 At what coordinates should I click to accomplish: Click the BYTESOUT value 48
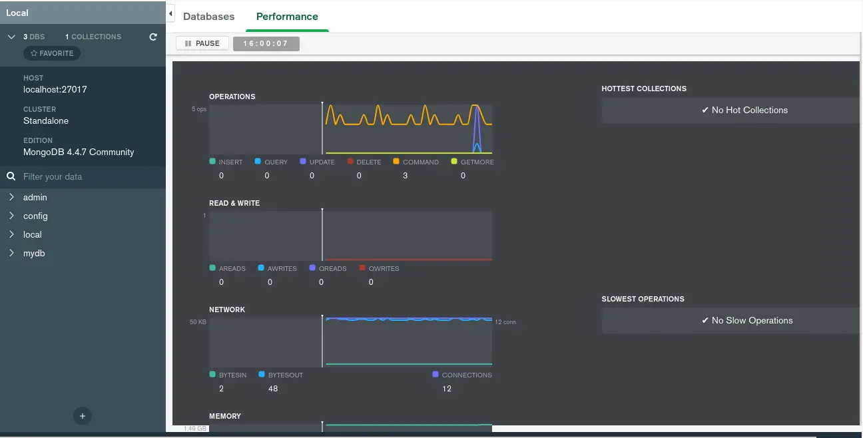coord(273,389)
